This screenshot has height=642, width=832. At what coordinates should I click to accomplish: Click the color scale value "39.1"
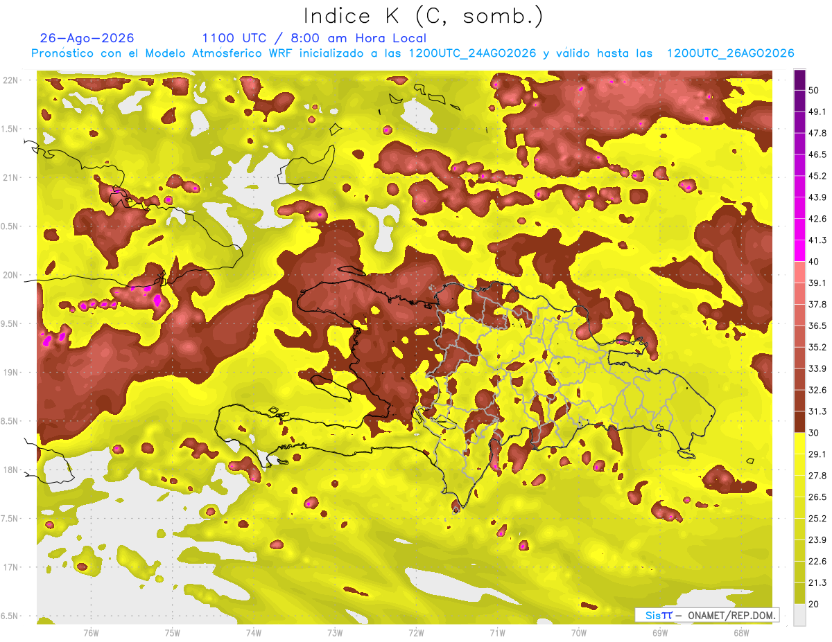point(817,283)
